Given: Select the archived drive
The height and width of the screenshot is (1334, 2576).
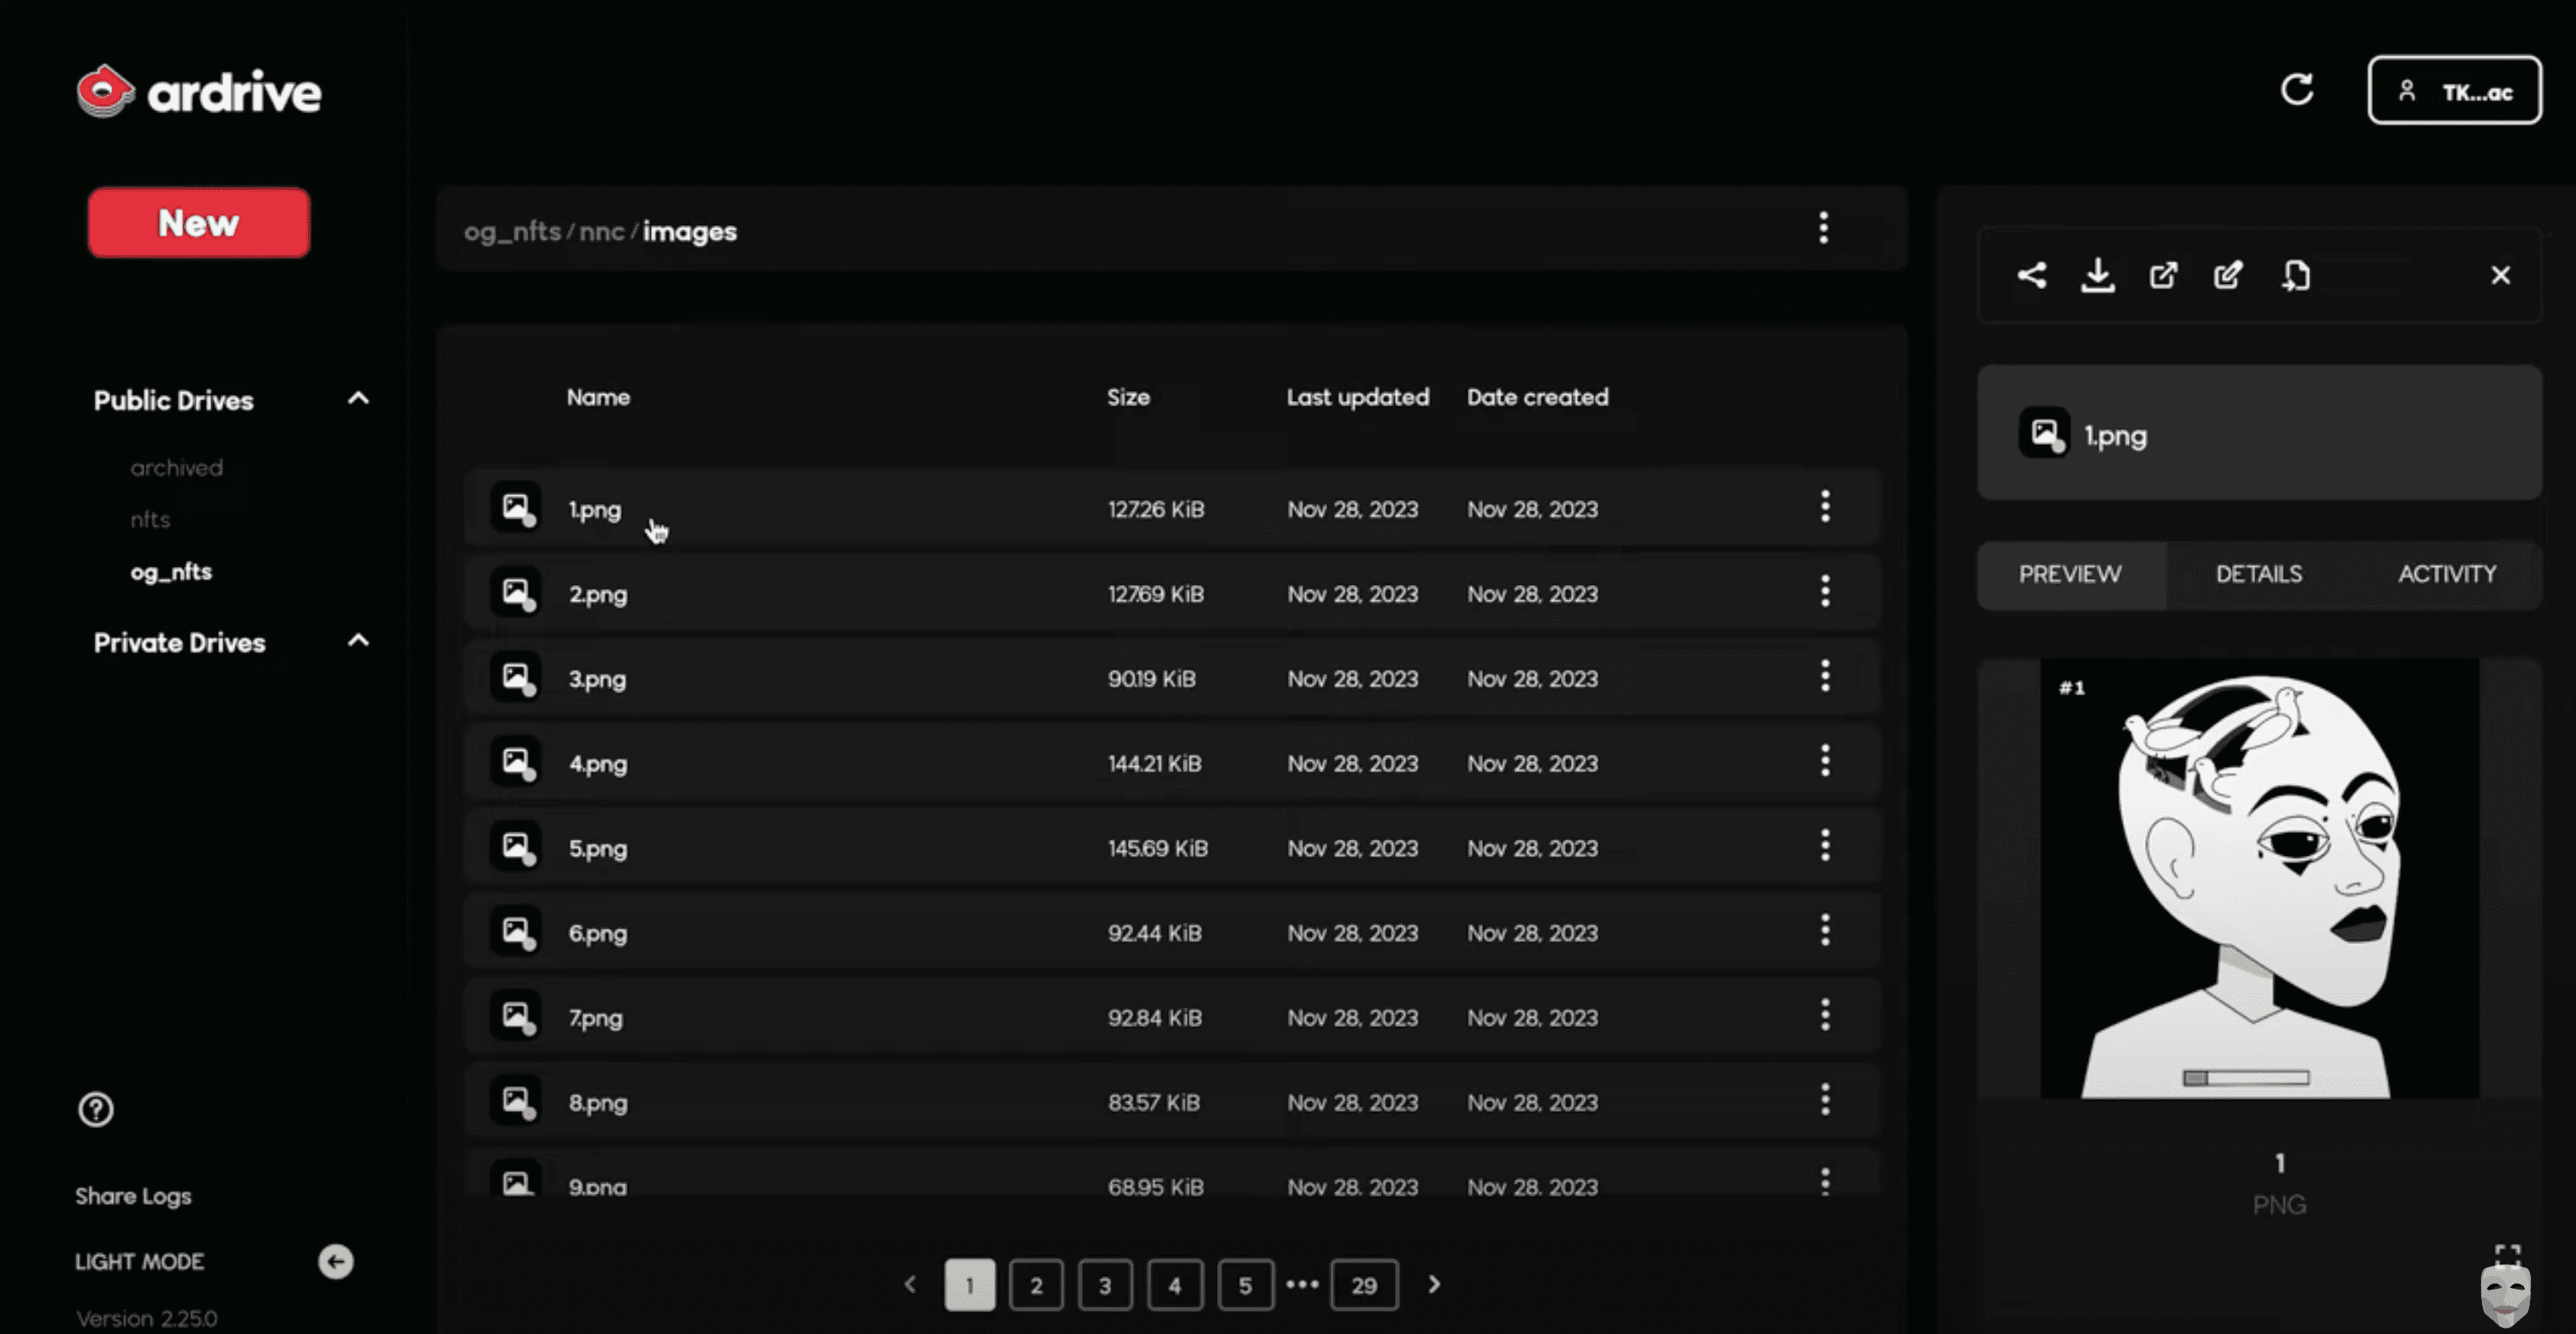Looking at the screenshot, I should click(177, 467).
